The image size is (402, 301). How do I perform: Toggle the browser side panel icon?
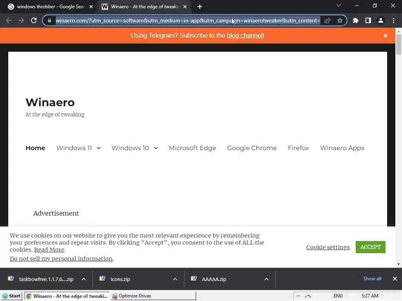(x=368, y=20)
